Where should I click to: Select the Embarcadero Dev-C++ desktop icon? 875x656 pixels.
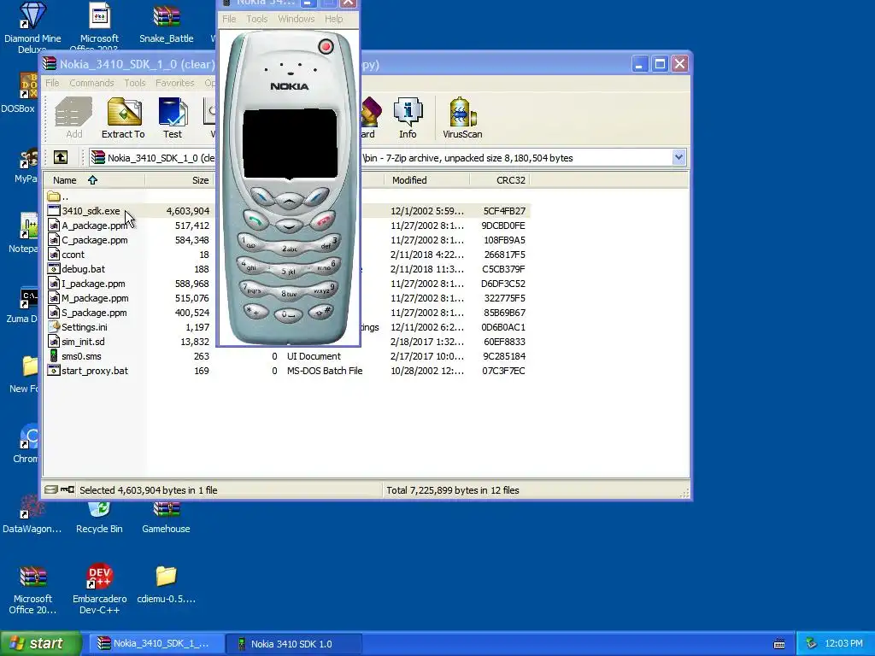(x=99, y=589)
